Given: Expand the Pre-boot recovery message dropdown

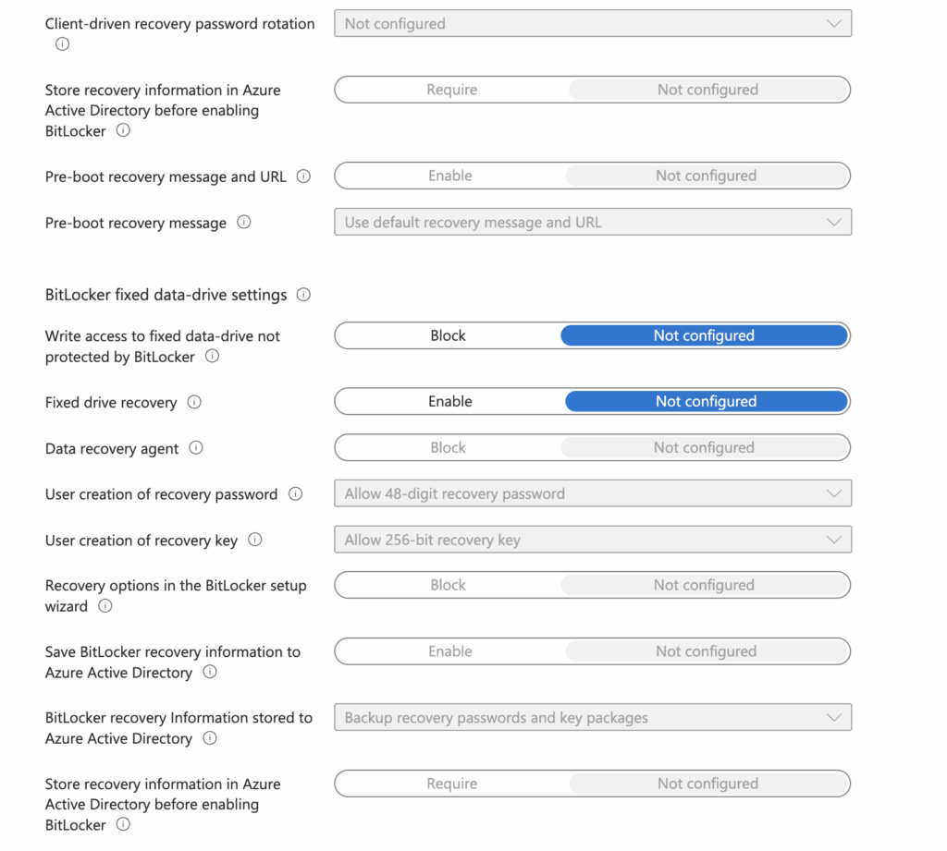Looking at the screenshot, I should [x=592, y=222].
